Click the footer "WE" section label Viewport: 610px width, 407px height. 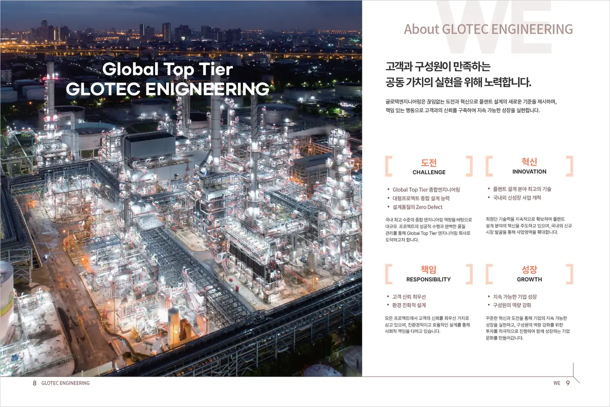(x=557, y=383)
